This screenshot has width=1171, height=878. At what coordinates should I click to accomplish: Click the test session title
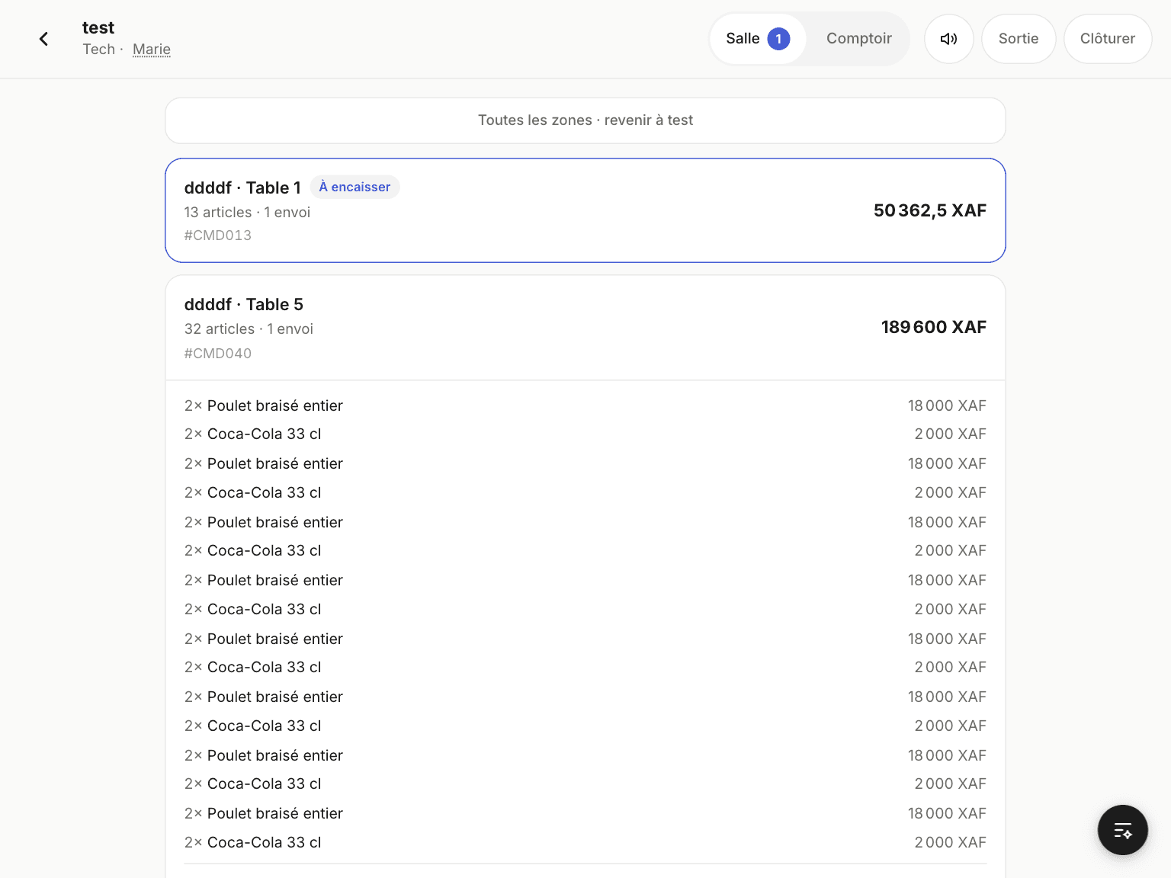click(x=98, y=28)
